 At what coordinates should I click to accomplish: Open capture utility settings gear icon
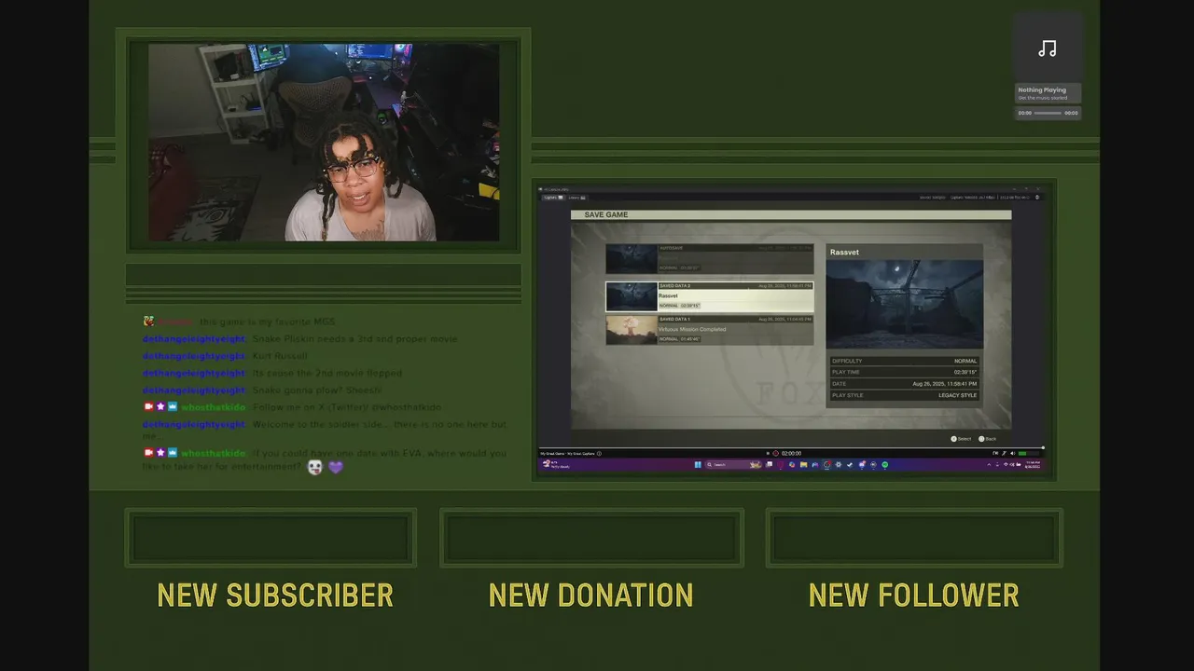click(x=1036, y=198)
